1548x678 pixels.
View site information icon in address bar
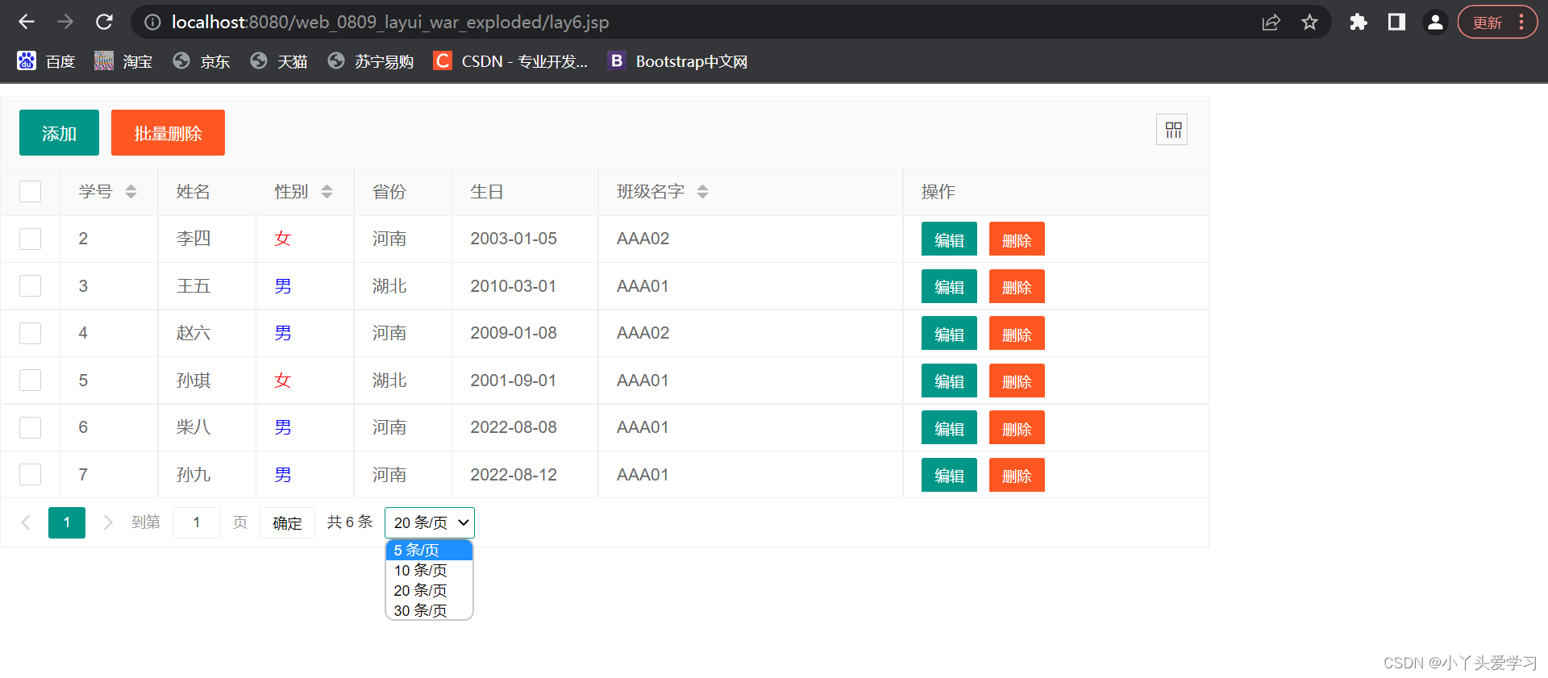point(152,23)
